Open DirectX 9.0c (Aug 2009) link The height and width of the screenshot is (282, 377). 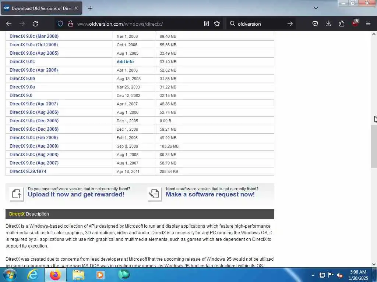coord(34,146)
